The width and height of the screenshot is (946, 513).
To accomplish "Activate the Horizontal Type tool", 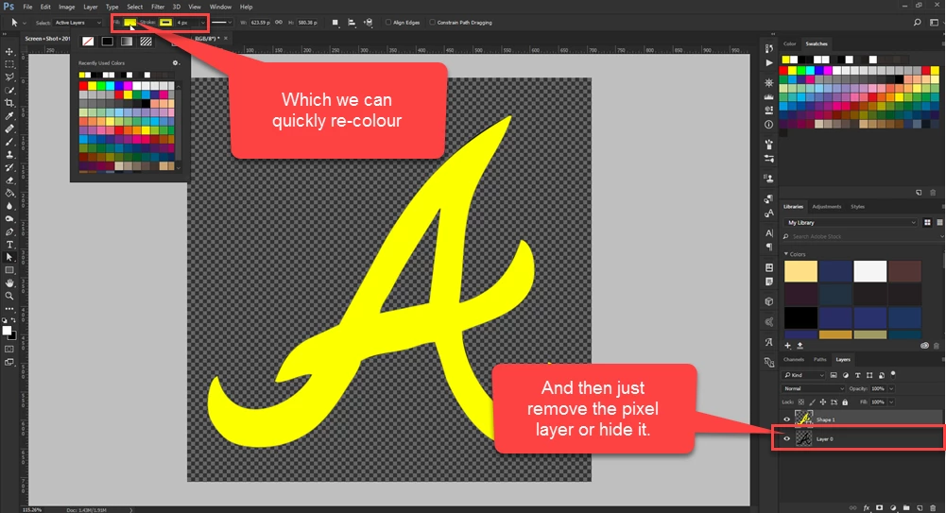I will [9, 244].
